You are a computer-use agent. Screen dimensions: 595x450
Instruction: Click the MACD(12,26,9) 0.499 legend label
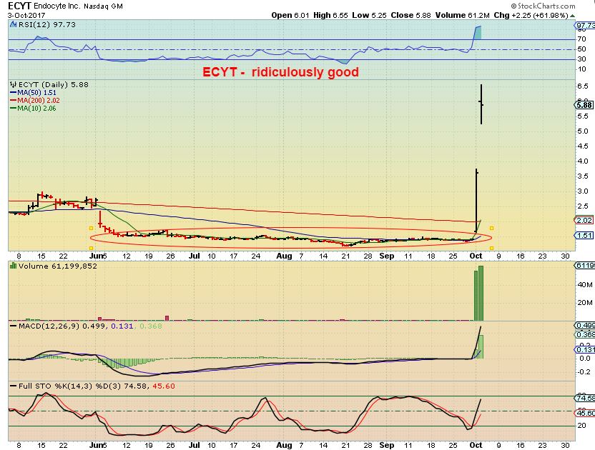pos(63,326)
